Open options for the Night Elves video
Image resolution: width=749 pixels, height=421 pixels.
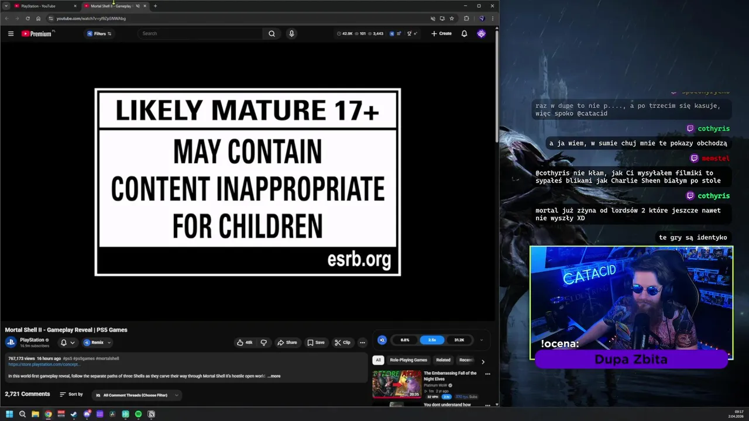tap(487, 374)
